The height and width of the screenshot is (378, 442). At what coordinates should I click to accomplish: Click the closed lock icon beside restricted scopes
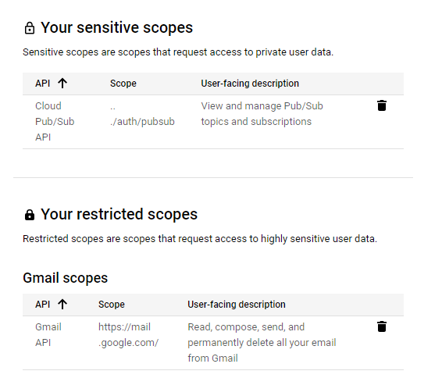coord(30,215)
